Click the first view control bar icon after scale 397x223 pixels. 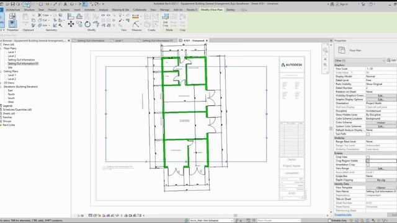(91, 216)
